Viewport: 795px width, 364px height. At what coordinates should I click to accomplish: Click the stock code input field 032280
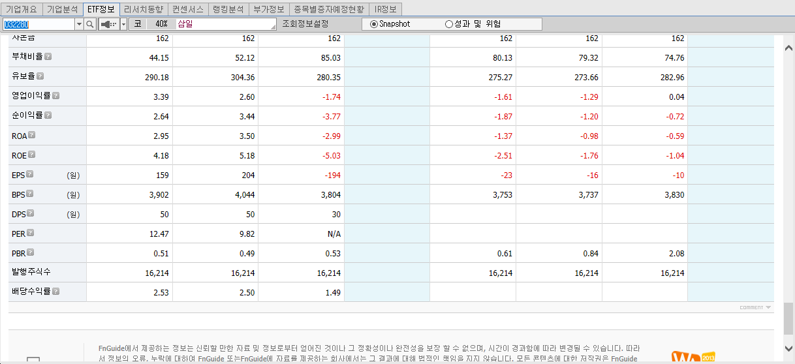point(39,24)
